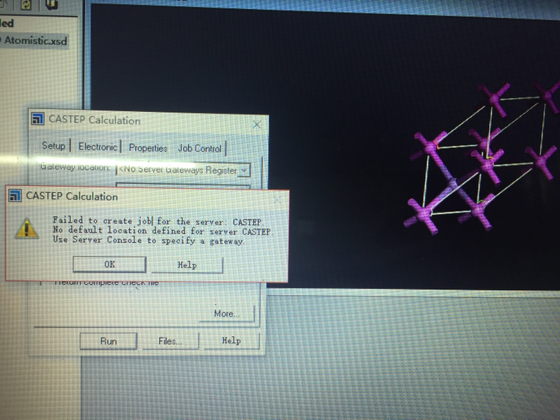Click the refresh icon in top toolbar

click(x=25, y=4)
